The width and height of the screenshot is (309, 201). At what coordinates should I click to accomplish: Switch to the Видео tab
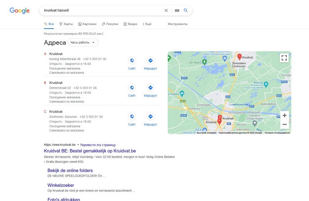click(131, 24)
